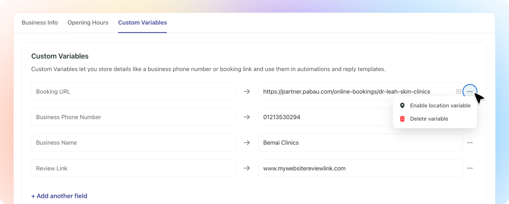Focus the Business Phone Number name field
Screen dimensions: 509x204
pyautogui.click(x=133, y=117)
